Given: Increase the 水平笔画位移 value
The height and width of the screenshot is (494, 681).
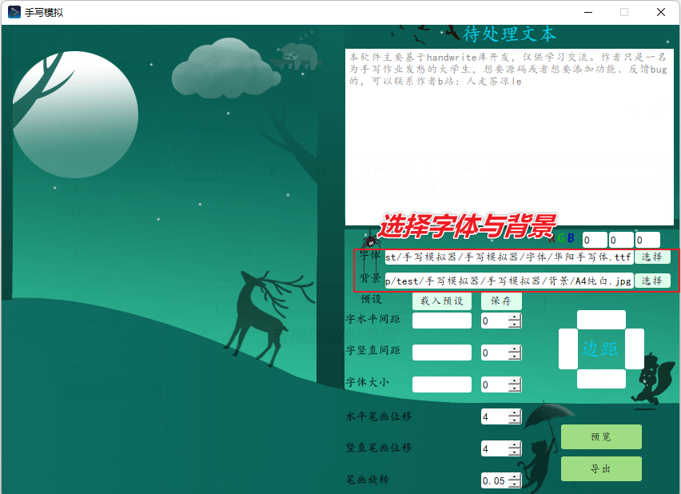Looking at the screenshot, I should point(515,413).
